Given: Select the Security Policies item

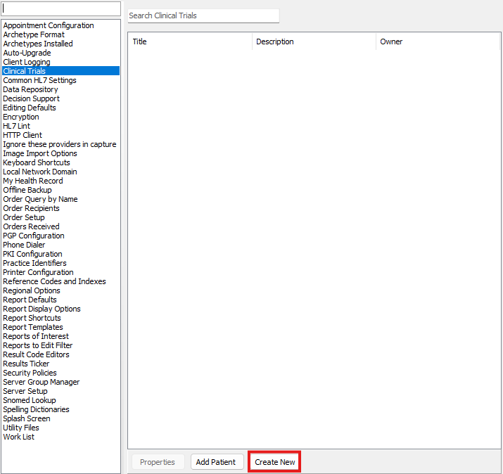Looking at the screenshot, I should 30,373.
